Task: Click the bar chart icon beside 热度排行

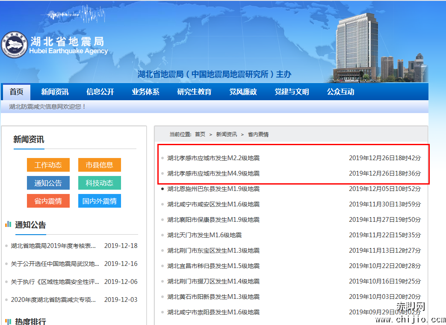Action: [8, 321]
